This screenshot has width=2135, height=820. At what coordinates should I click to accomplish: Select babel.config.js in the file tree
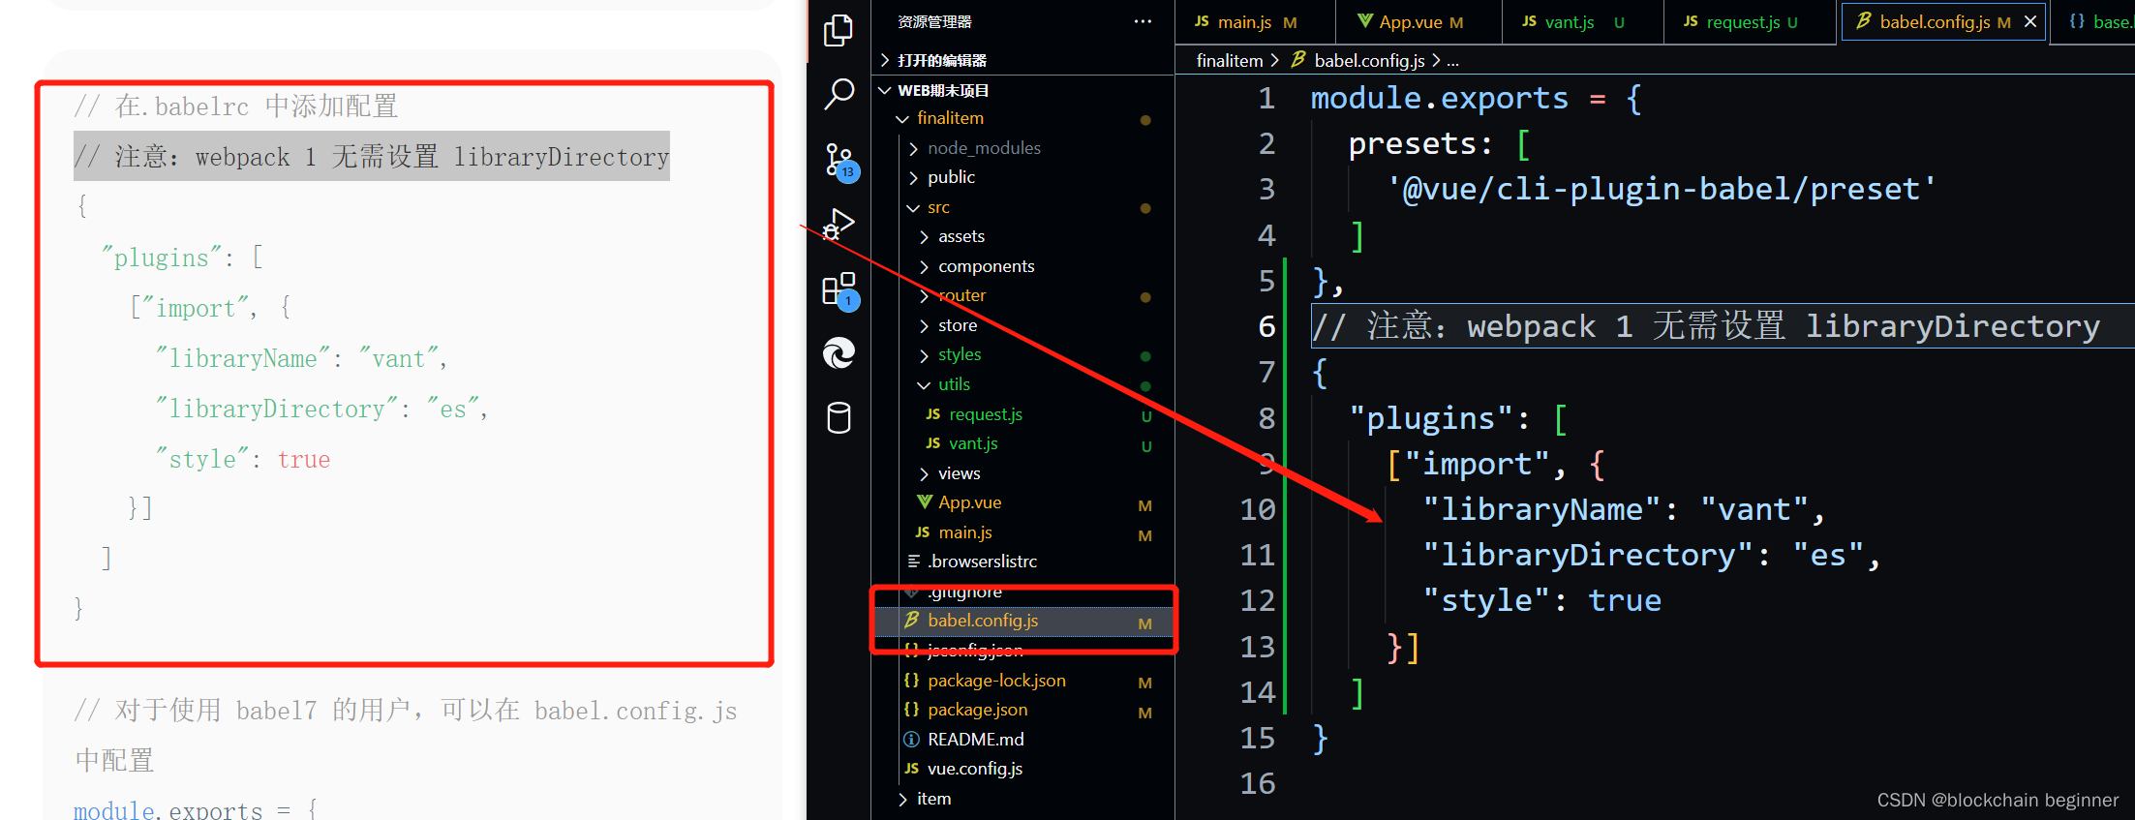coord(1022,621)
